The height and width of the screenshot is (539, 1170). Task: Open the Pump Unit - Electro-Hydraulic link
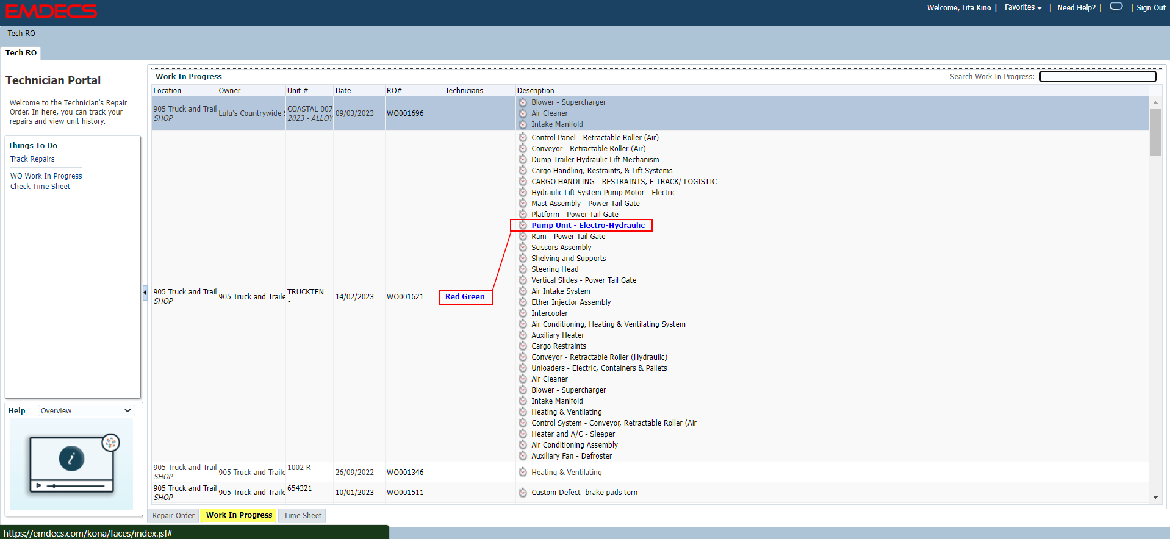point(588,226)
